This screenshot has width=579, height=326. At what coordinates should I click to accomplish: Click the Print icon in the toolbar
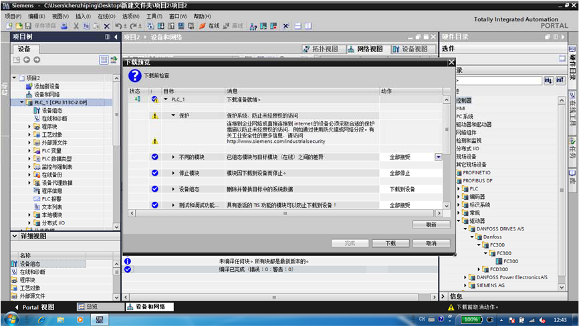[x=64, y=26]
